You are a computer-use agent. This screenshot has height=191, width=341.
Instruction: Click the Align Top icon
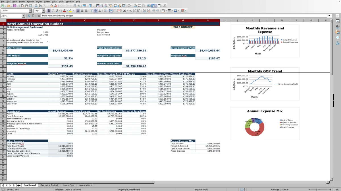[x=92, y=11]
